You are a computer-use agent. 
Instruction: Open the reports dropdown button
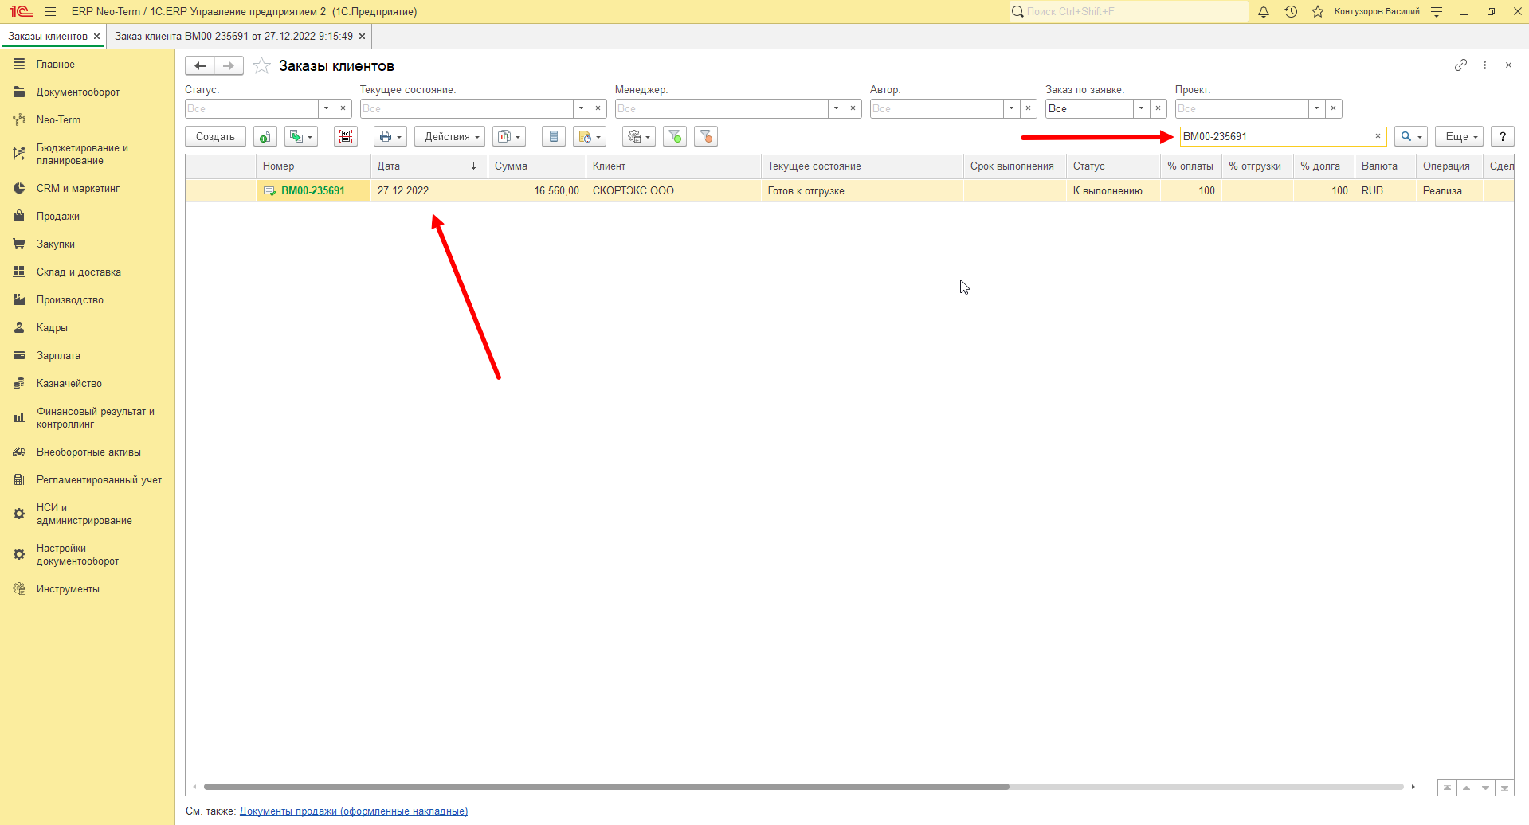(509, 137)
